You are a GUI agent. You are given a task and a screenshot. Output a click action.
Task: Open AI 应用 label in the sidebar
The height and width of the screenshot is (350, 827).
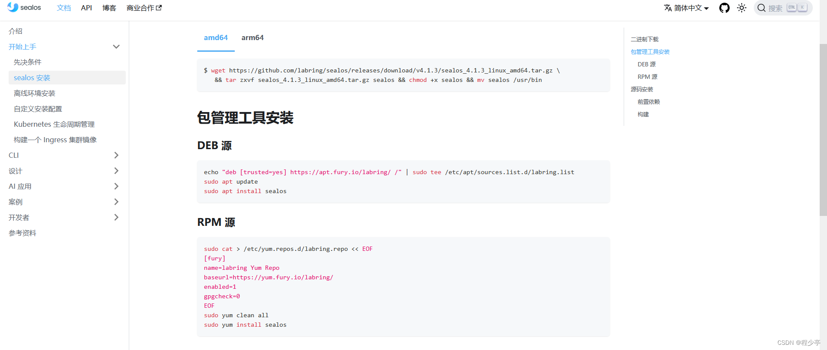(20, 186)
